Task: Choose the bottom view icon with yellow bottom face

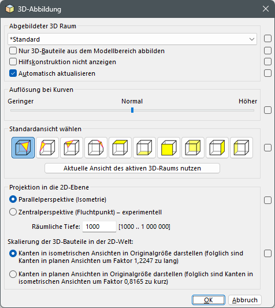Action: pyautogui.click(x=144, y=147)
